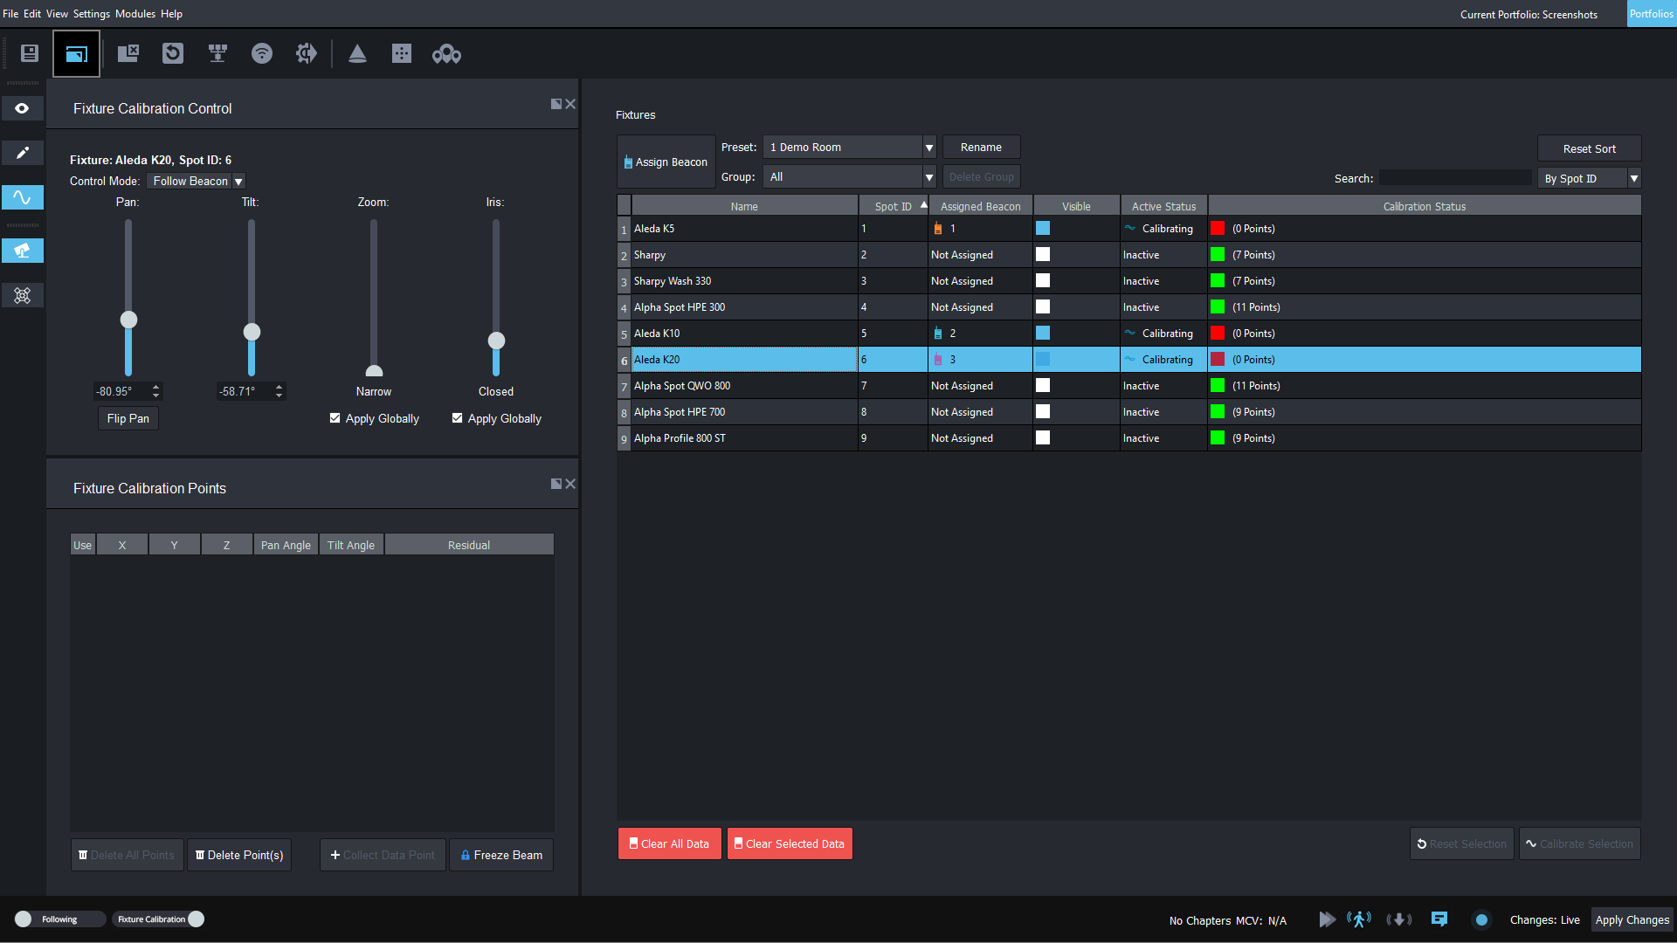Click the cone-shaped toolbar icon
Image resolution: width=1677 pixels, height=943 pixels.
(357, 54)
